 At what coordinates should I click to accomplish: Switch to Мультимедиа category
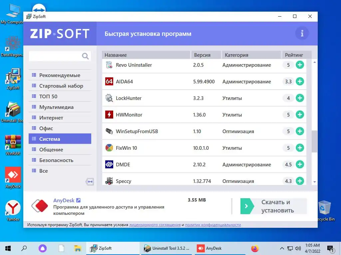(60, 107)
